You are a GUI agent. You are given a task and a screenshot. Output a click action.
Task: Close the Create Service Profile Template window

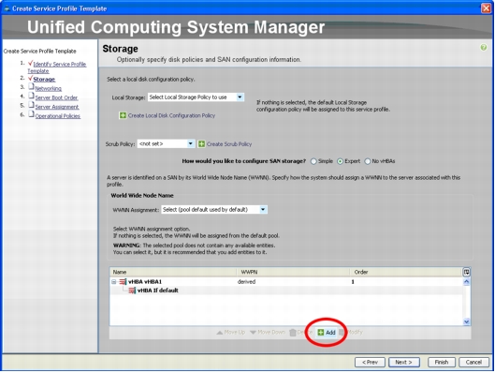tap(486, 8)
